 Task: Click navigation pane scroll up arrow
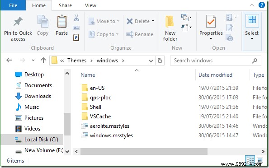click(x=67, y=74)
